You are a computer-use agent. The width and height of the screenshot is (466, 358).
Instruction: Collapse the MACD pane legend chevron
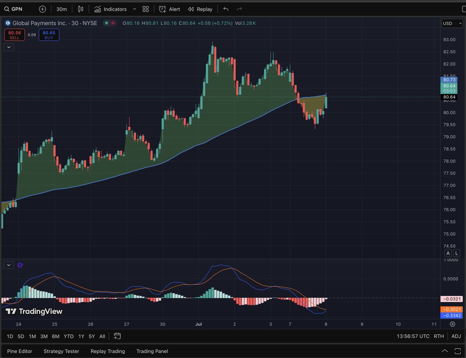click(9, 265)
